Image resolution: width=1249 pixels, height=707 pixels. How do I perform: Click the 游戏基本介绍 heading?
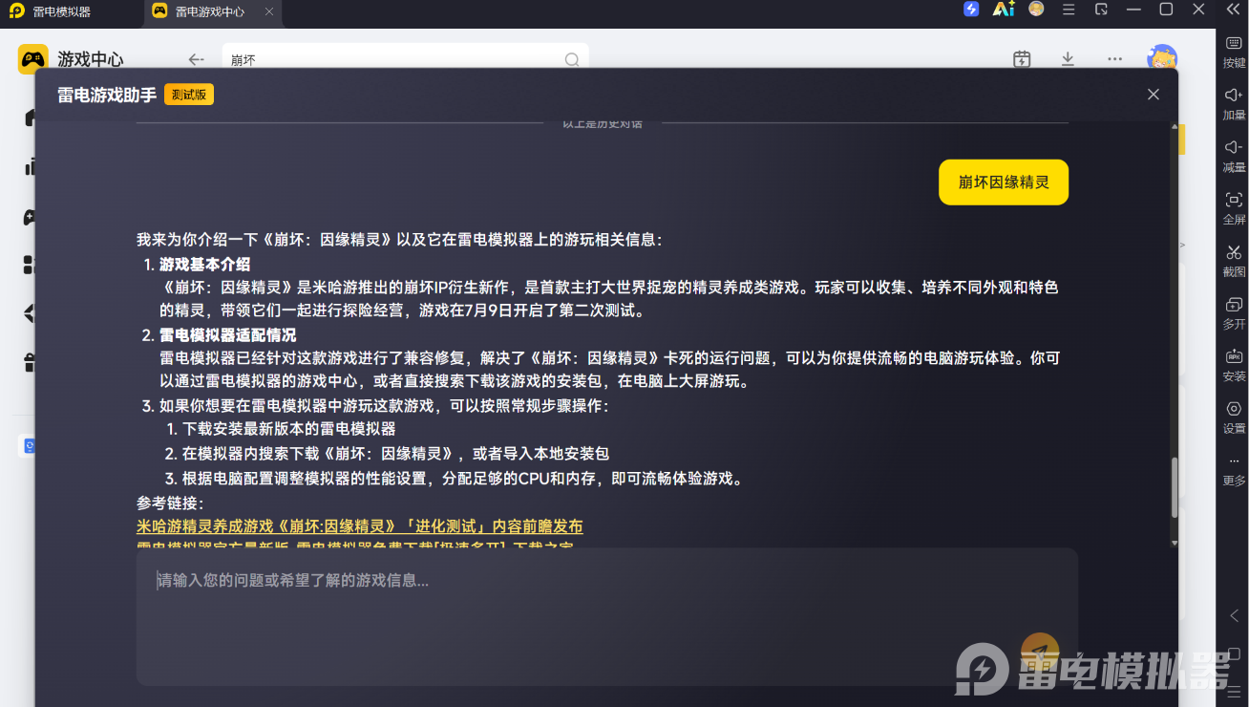click(x=204, y=264)
